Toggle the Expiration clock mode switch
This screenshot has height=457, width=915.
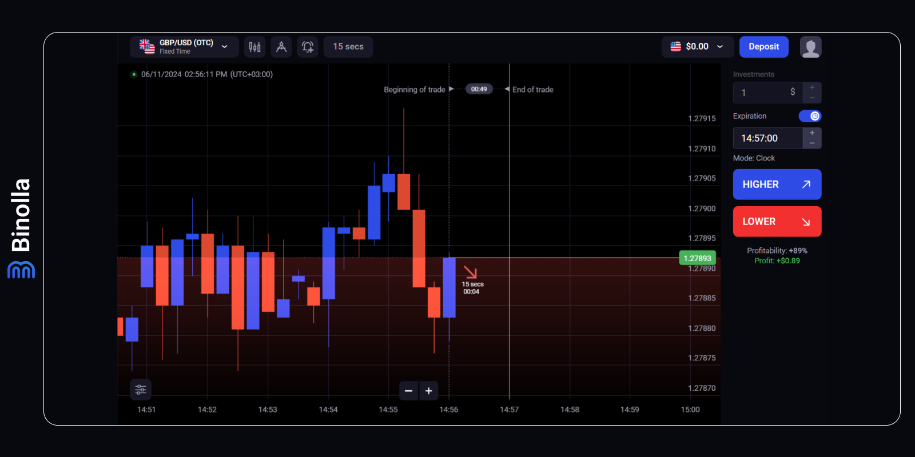coord(810,116)
